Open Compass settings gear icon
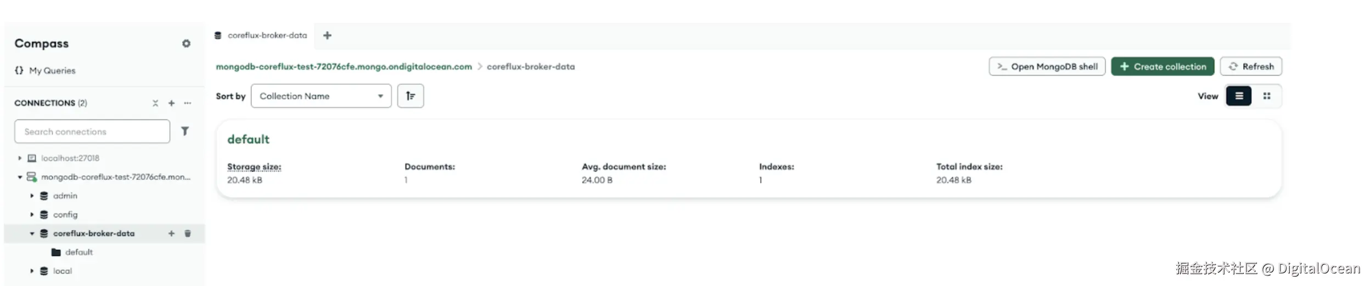 [186, 43]
